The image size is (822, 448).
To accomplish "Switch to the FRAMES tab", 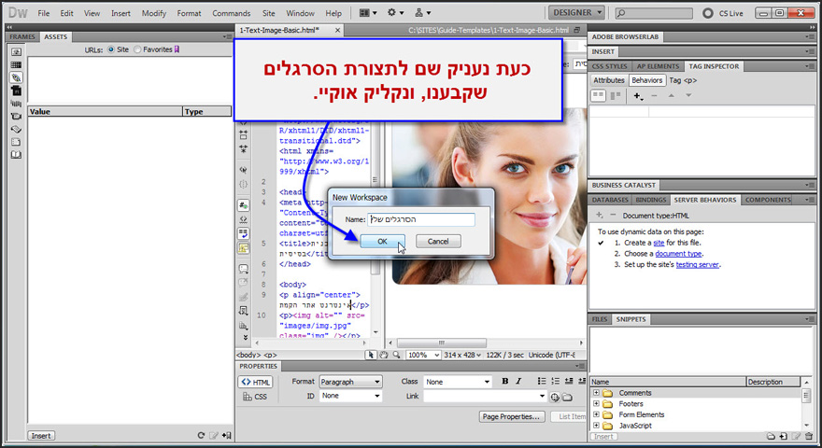I will click(22, 36).
